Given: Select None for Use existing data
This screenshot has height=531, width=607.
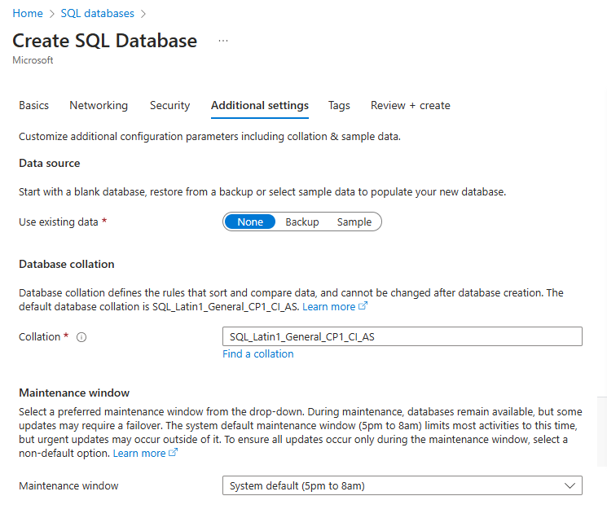Looking at the screenshot, I should (250, 222).
